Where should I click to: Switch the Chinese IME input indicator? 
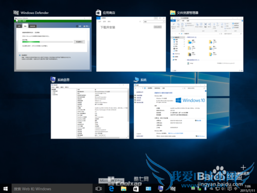click(x=236, y=188)
